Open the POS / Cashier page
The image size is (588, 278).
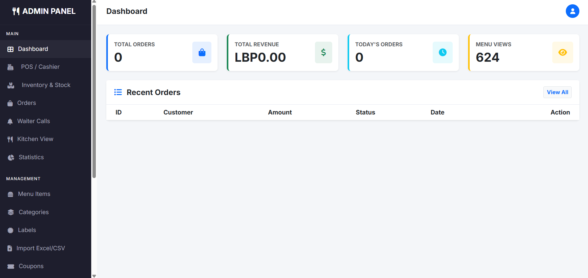point(40,67)
